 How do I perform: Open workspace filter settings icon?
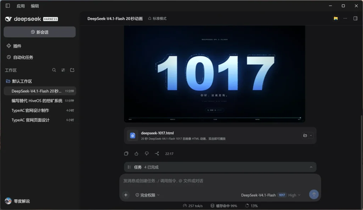pos(63,70)
